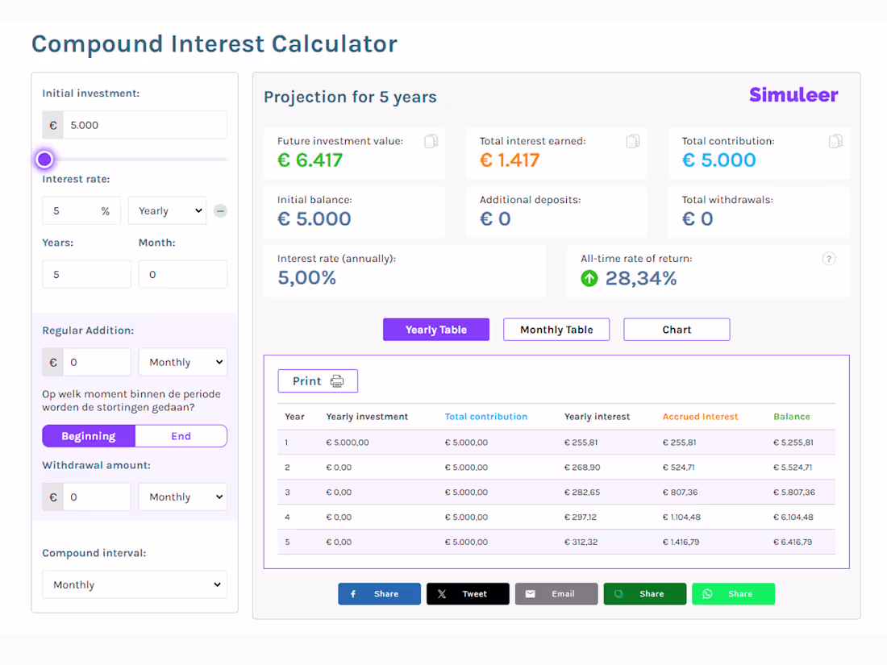Image resolution: width=887 pixels, height=665 pixels.
Task: Click the yearly interest € 312,32
Action: point(581,542)
